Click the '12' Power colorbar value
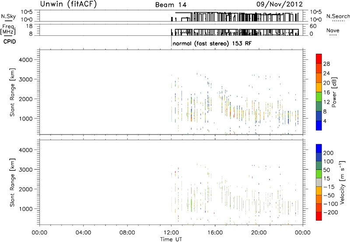The height and width of the screenshot is (242, 350). (x=326, y=102)
